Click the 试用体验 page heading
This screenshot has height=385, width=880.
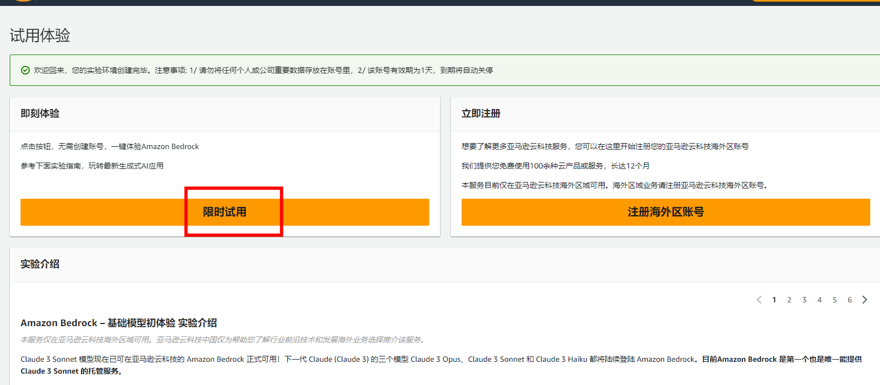[x=40, y=36]
